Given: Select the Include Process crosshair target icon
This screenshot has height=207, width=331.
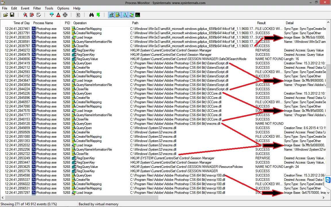Looking at the screenshot, I should (65, 15).
